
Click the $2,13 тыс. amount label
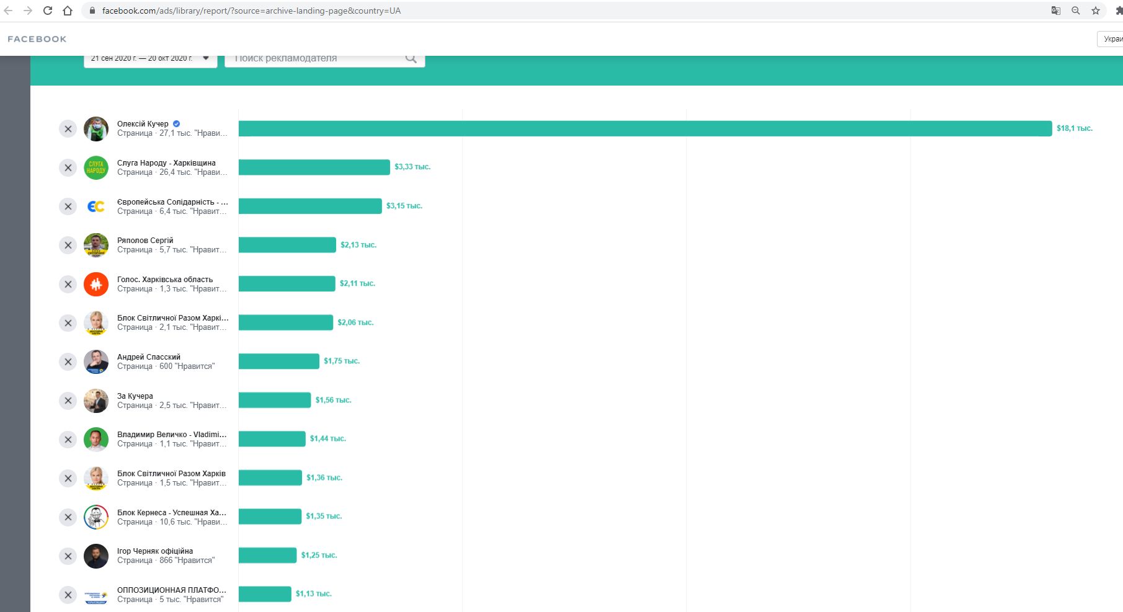[x=358, y=245]
